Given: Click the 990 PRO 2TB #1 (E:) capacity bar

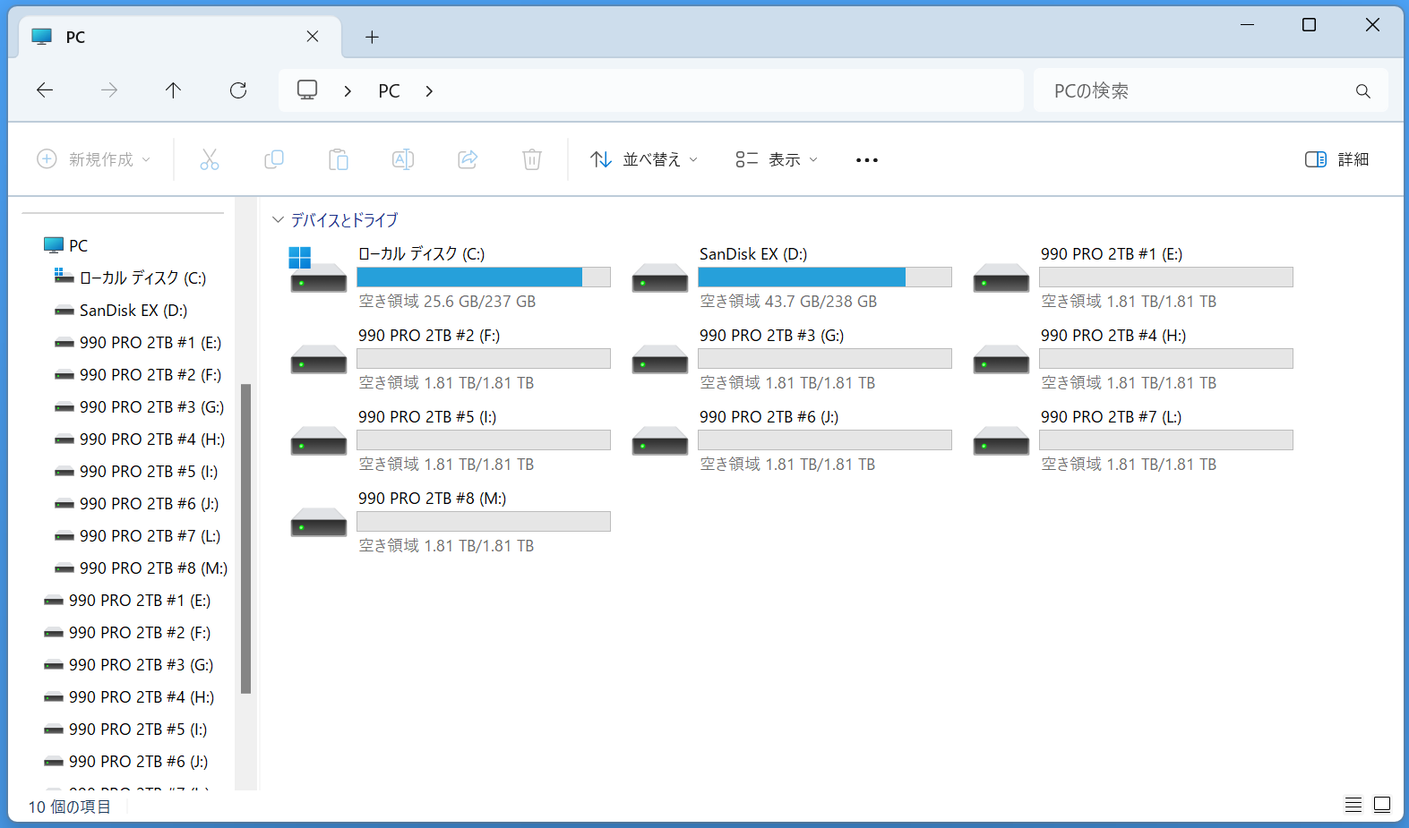Looking at the screenshot, I should (x=1166, y=277).
